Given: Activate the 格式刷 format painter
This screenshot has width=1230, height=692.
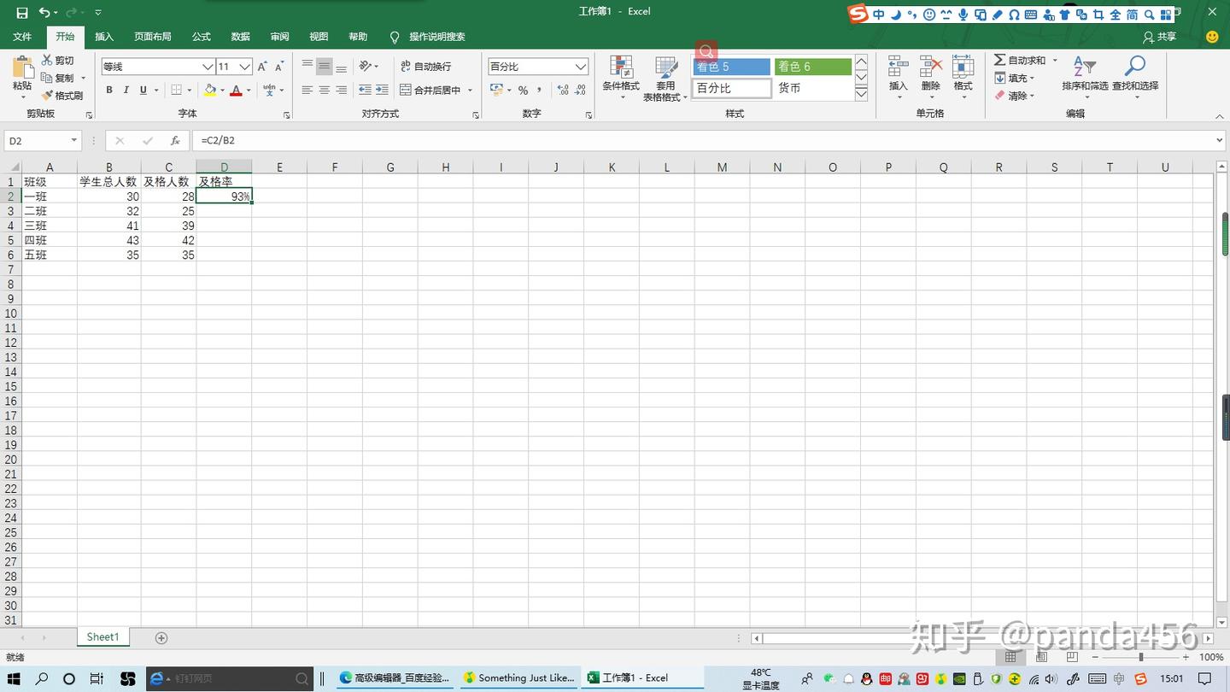Looking at the screenshot, I should [x=62, y=96].
